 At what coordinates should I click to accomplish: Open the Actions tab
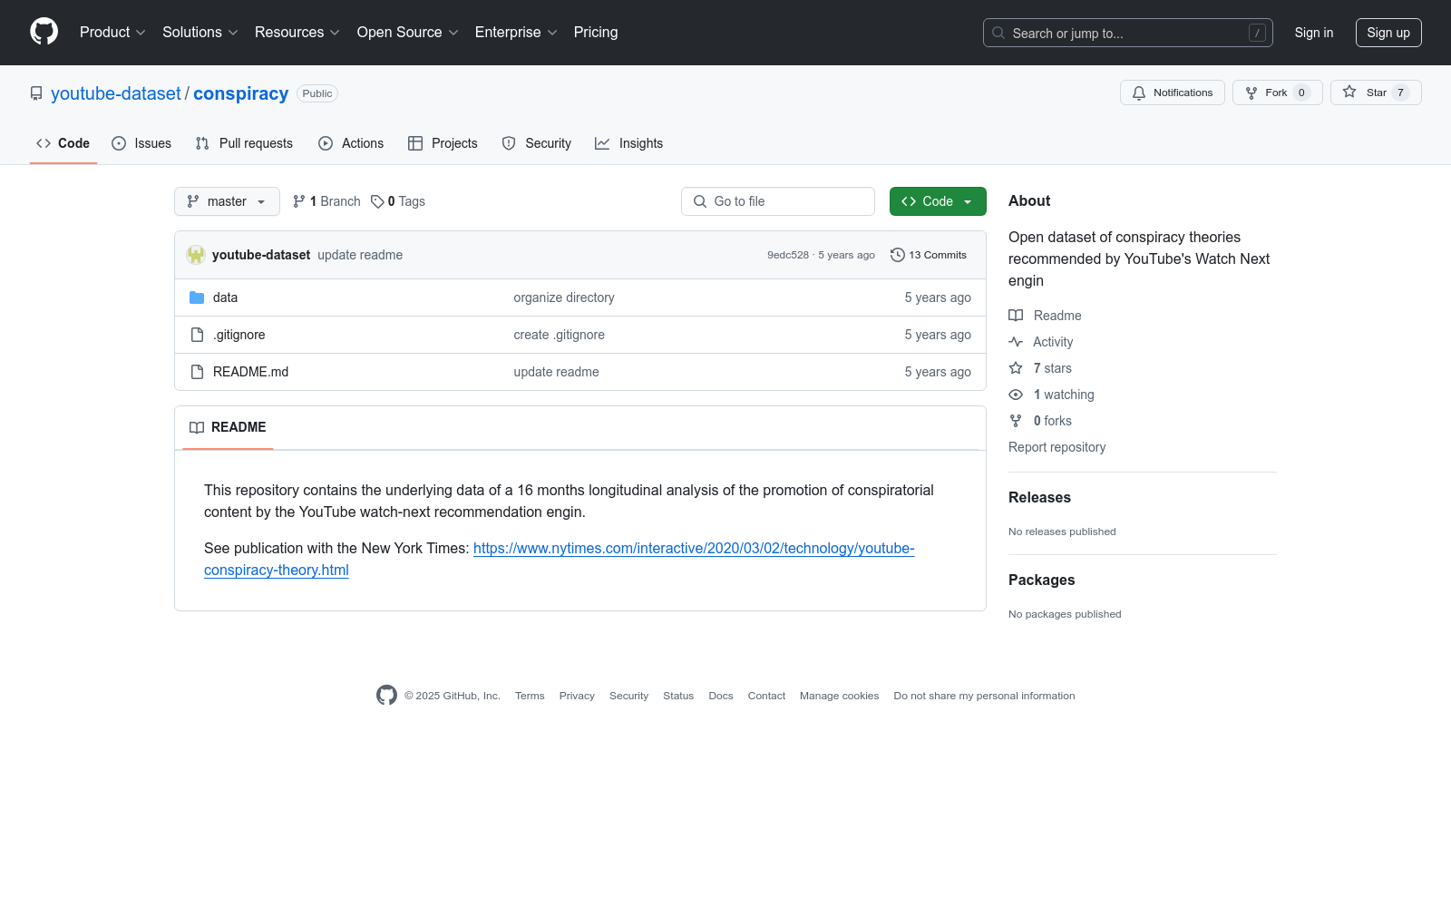[x=351, y=143]
